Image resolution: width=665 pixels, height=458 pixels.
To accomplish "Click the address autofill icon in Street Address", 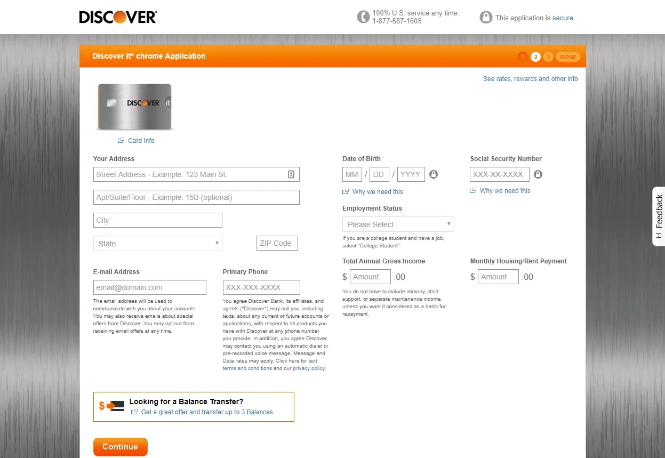I will point(291,174).
